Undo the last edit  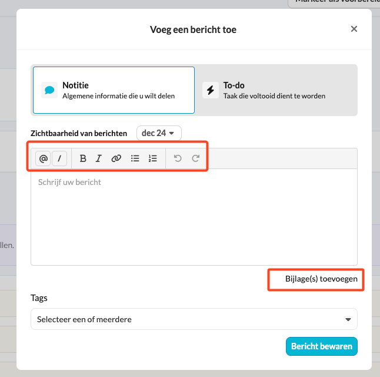(178, 158)
